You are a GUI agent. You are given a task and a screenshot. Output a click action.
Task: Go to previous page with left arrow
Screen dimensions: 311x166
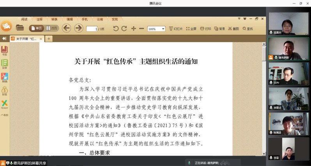[x=66, y=28]
